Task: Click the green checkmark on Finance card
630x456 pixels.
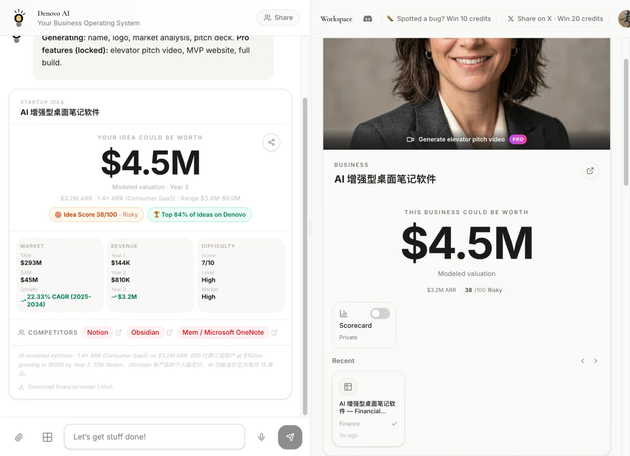Action: pos(394,424)
